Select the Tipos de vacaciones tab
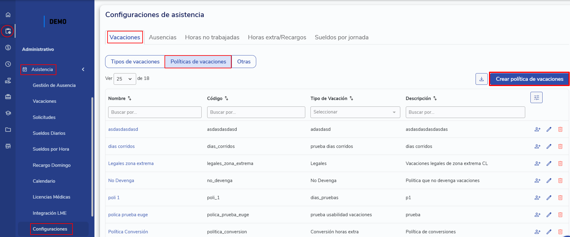The image size is (570, 237). pyautogui.click(x=135, y=62)
